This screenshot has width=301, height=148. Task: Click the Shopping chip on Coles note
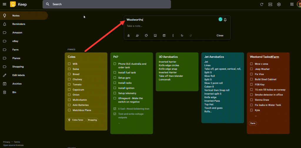point(92,120)
